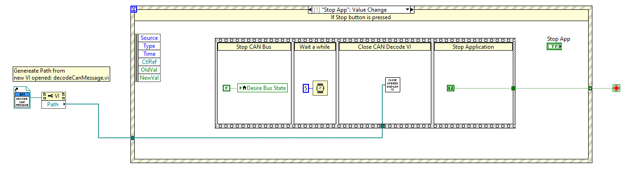
Task: Click the Close CAN Decode VI frame label
Action: 385,47
